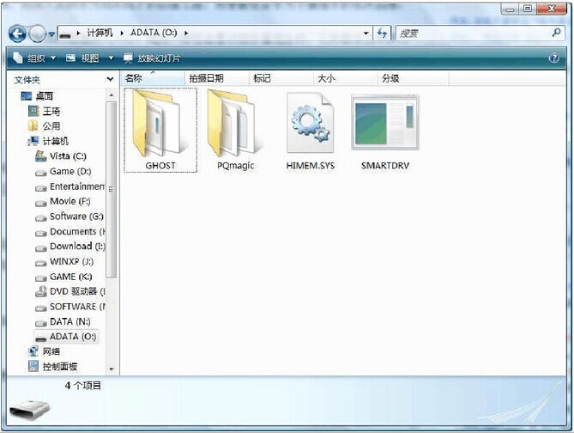Click the PQmagic name label
Screen dimensions: 574x433
(x=235, y=166)
